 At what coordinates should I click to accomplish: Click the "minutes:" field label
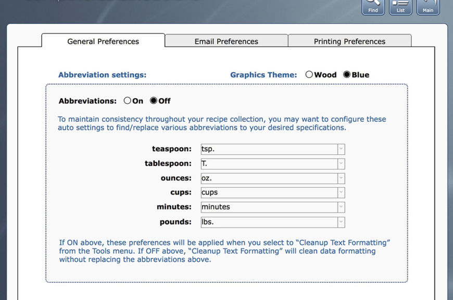174,207
